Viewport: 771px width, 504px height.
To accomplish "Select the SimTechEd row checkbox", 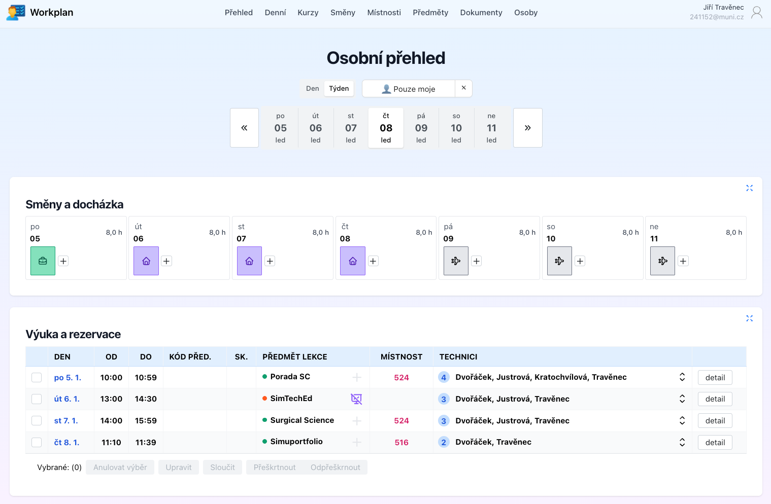I will click(x=37, y=399).
